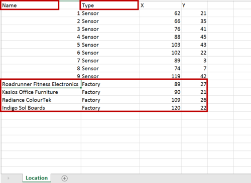Image resolution: width=251 pixels, height=183 pixels.
Task: Click Factory type in Kasios Office Furniture row
Action: 110,92
